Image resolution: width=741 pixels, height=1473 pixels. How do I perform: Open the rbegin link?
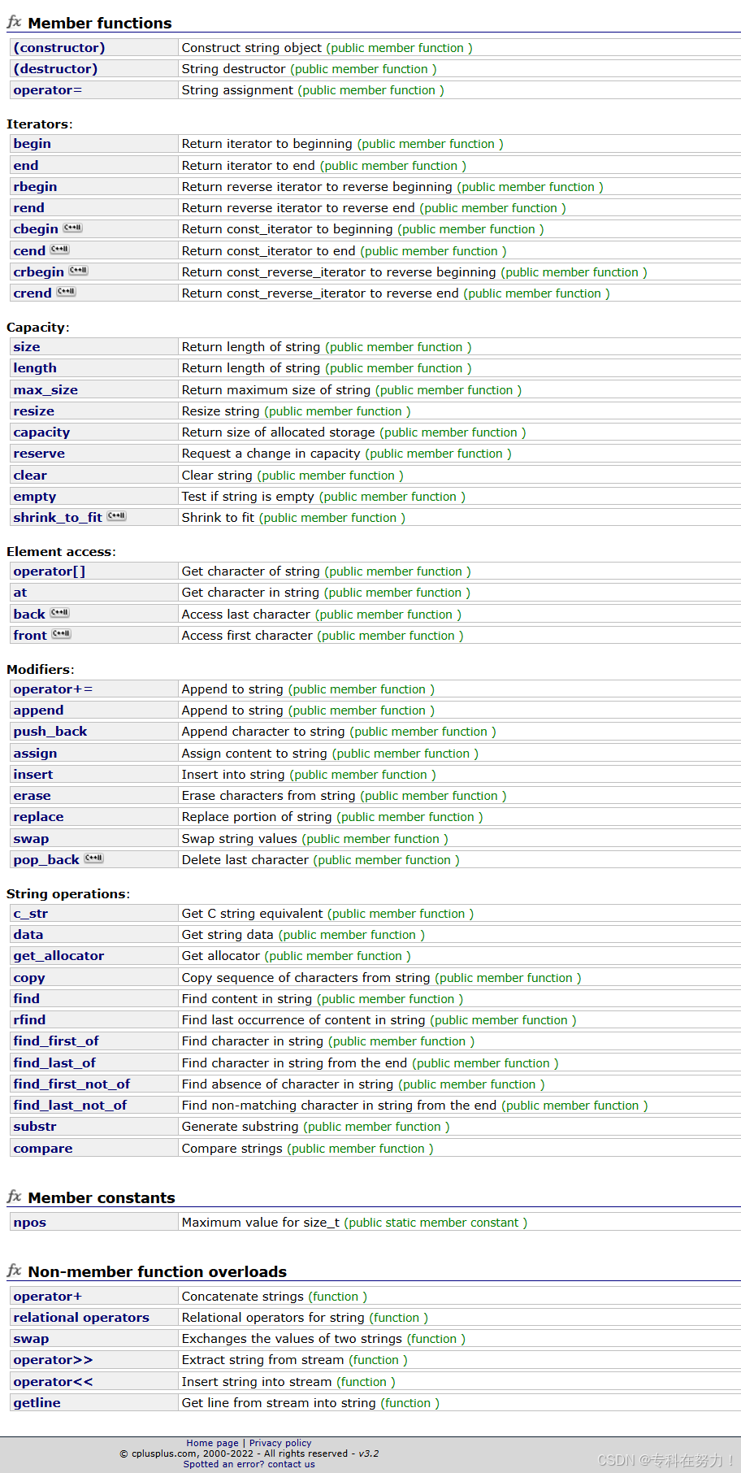click(35, 187)
